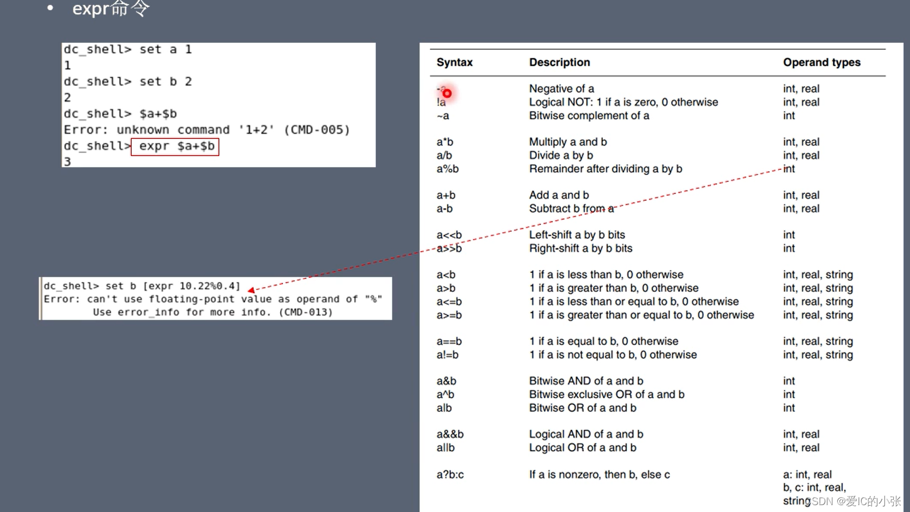Viewport: 910px width, 512px height.
Task: Click '1 if a is less than or equal to b'
Action: (634, 302)
